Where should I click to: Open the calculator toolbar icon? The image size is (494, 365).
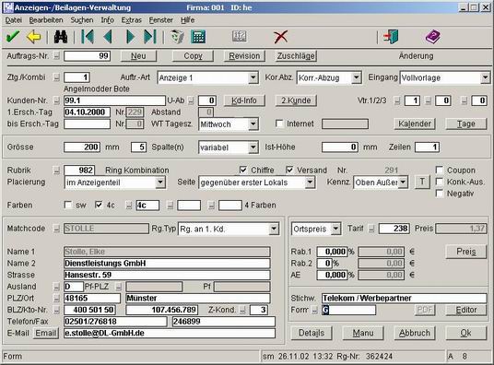(x=198, y=37)
